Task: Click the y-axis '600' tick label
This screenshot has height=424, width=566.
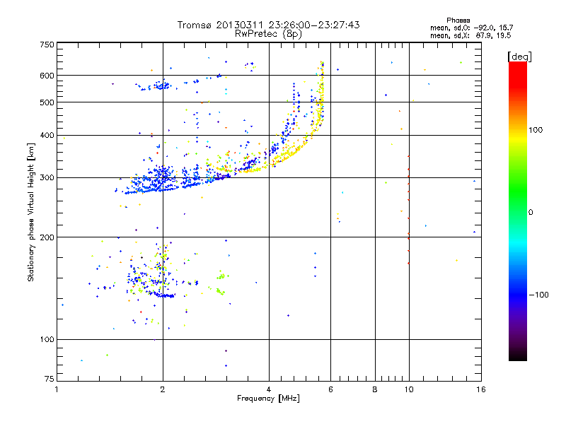Action: point(47,76)
